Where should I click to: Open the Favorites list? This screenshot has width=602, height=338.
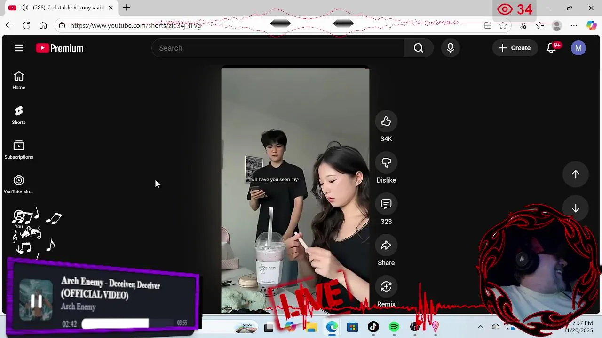pos(540,25)
